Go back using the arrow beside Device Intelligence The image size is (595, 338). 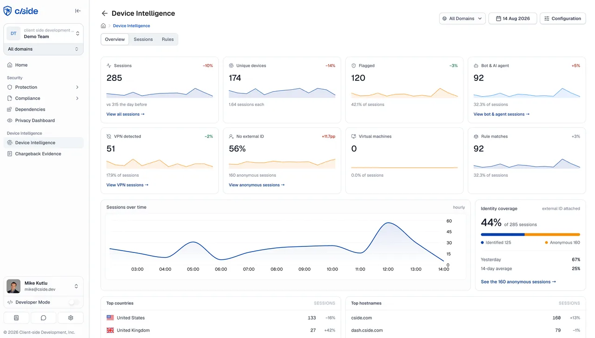104,13
